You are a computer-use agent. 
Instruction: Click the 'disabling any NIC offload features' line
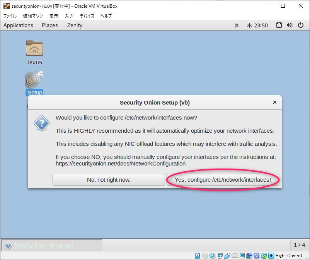(x=166, y=144)
